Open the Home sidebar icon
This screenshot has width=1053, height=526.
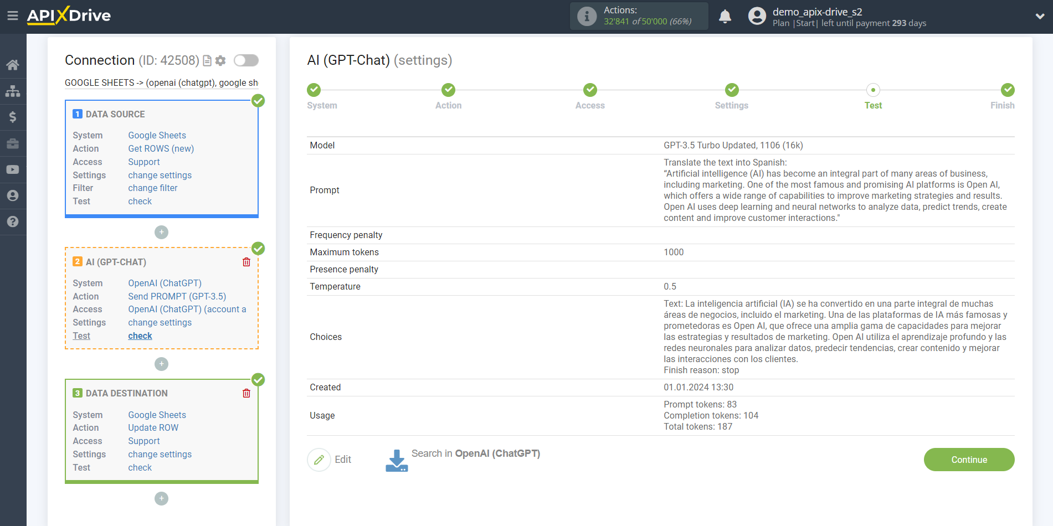pos(13,65)
